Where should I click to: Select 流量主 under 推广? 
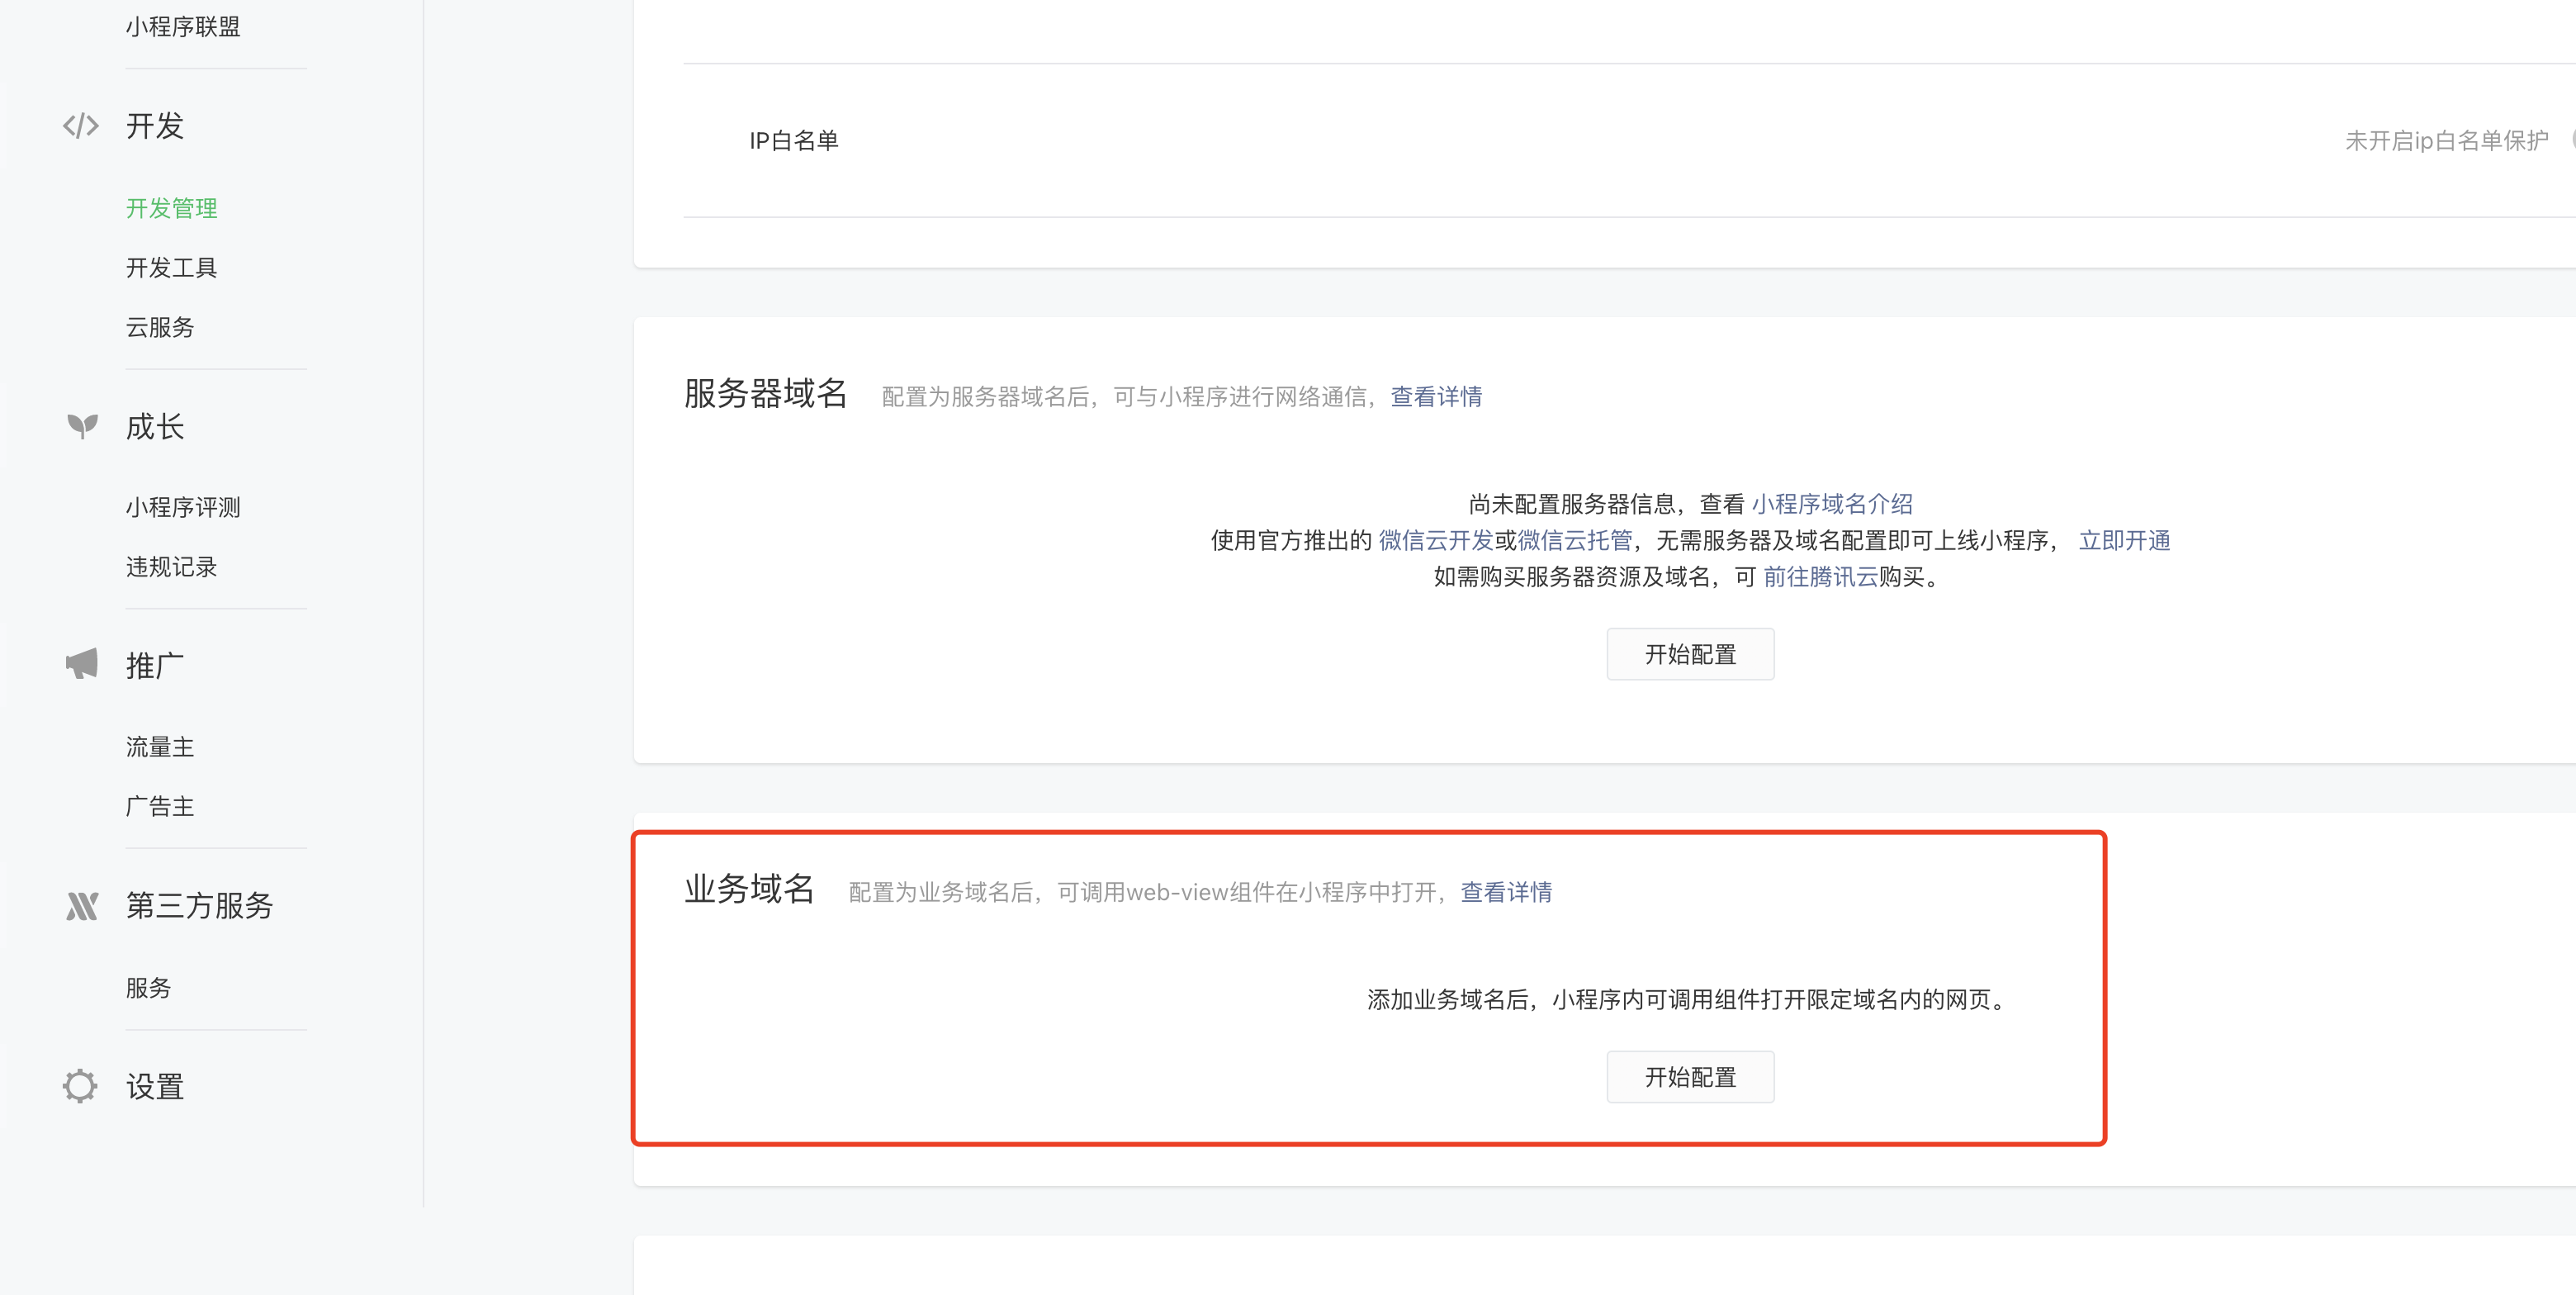click(160, 747)
